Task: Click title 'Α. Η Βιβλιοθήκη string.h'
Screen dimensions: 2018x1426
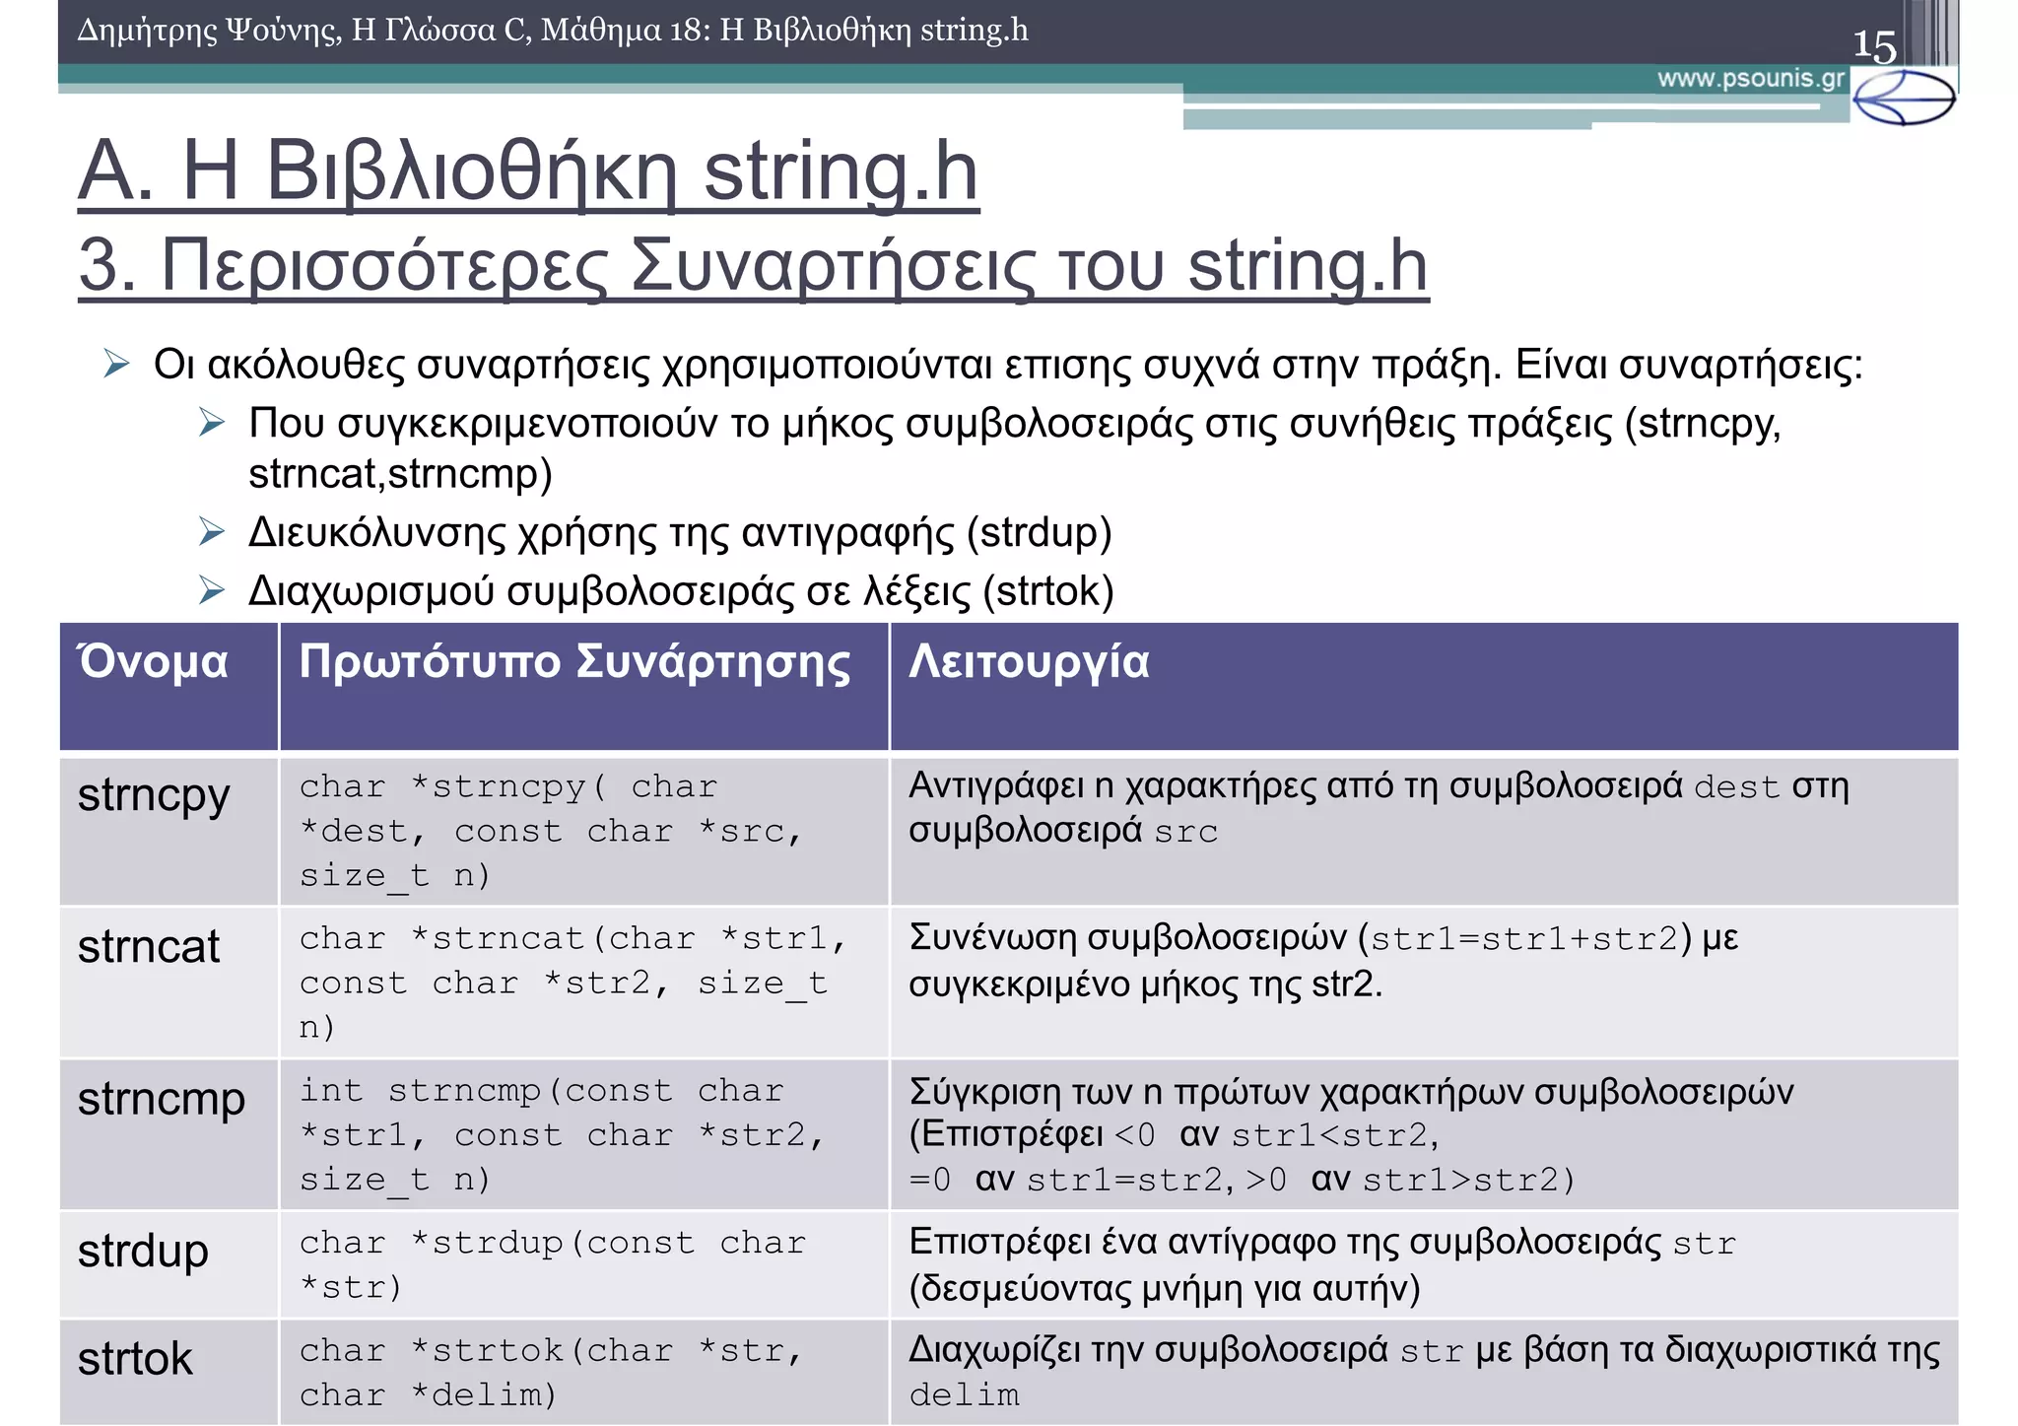Action: click(528, 171)
